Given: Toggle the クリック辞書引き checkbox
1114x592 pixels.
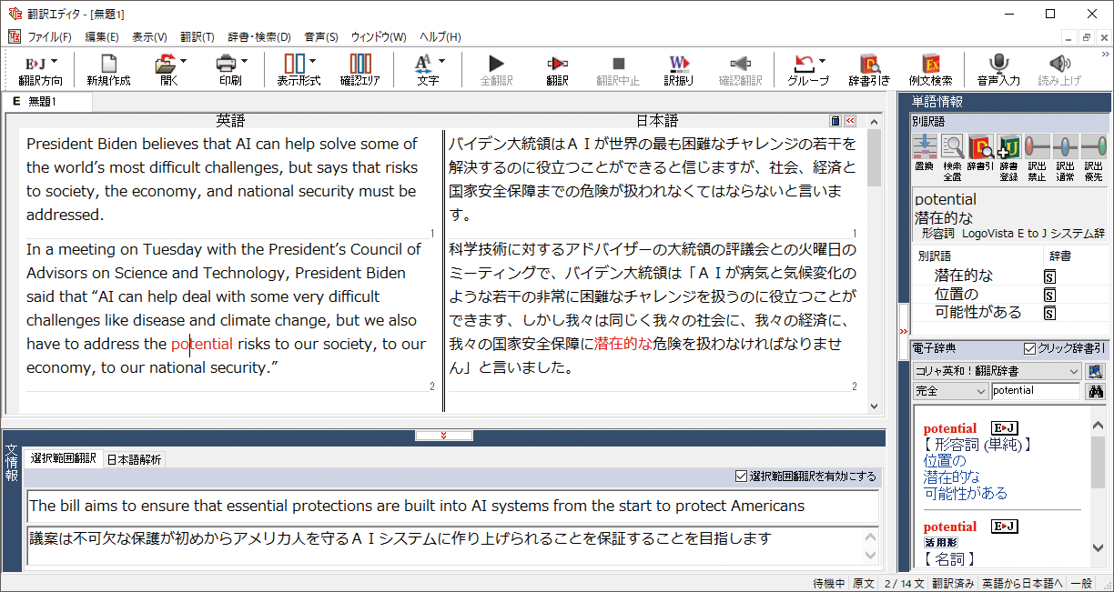Looking at the screenshot, I should point(1030,348).
